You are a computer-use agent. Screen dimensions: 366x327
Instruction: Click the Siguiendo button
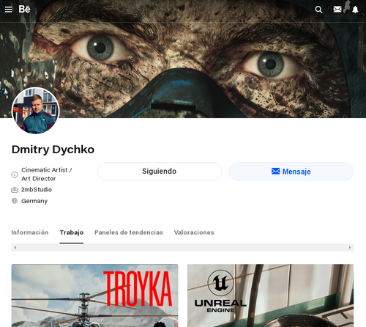coord(160,172)
